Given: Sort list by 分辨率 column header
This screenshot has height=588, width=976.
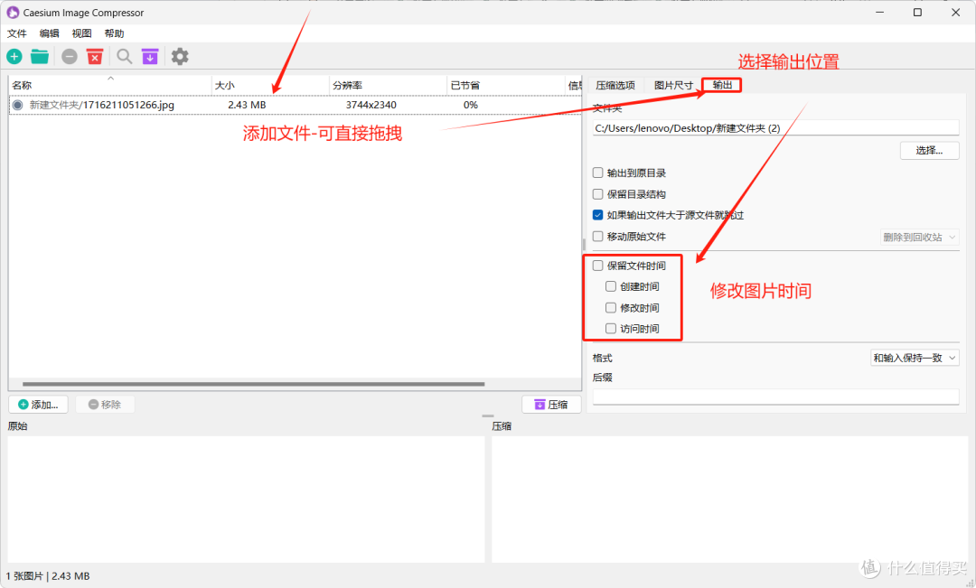Looking at the screenshot, I should pos(388,85).
